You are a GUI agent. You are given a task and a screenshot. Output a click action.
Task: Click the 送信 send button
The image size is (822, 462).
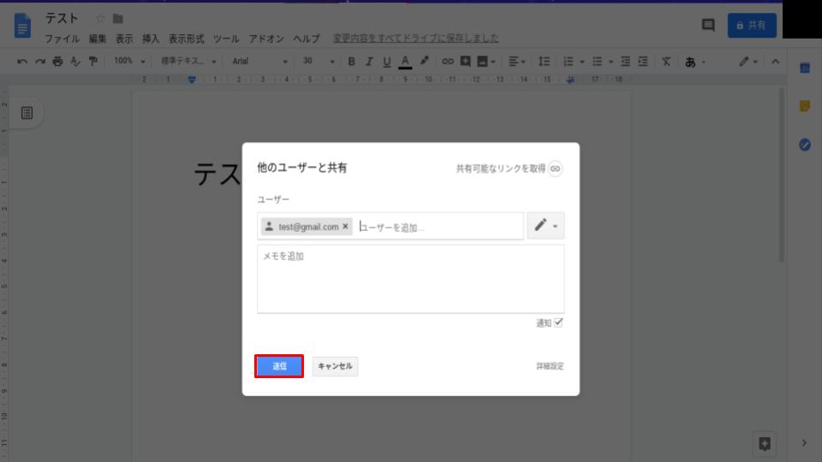279,366
